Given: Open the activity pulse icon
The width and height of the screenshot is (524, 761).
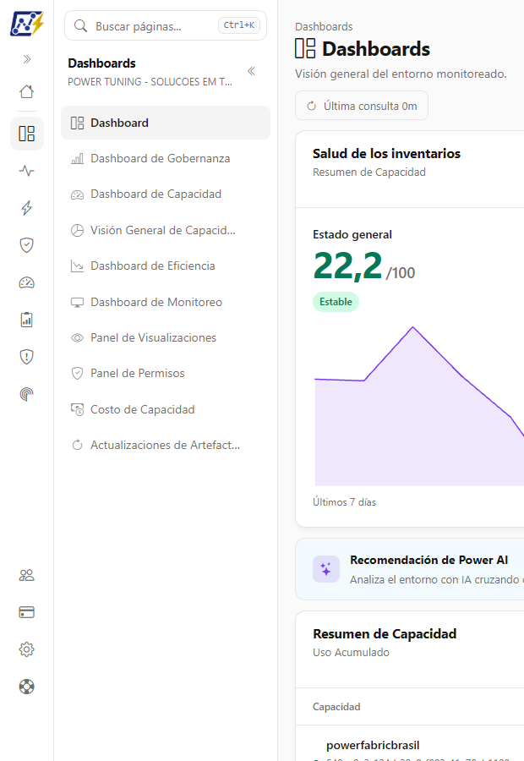Looking at the screenshot, I should coord(27,171).
